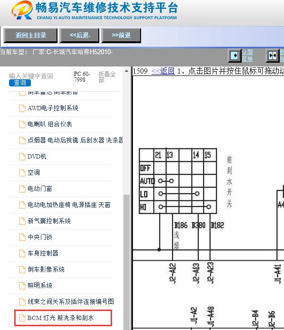Click the 全屏菜单 full-screen menu icon
Image resolution: width=284 pixels, height=330 pixels.
point(234,56)
